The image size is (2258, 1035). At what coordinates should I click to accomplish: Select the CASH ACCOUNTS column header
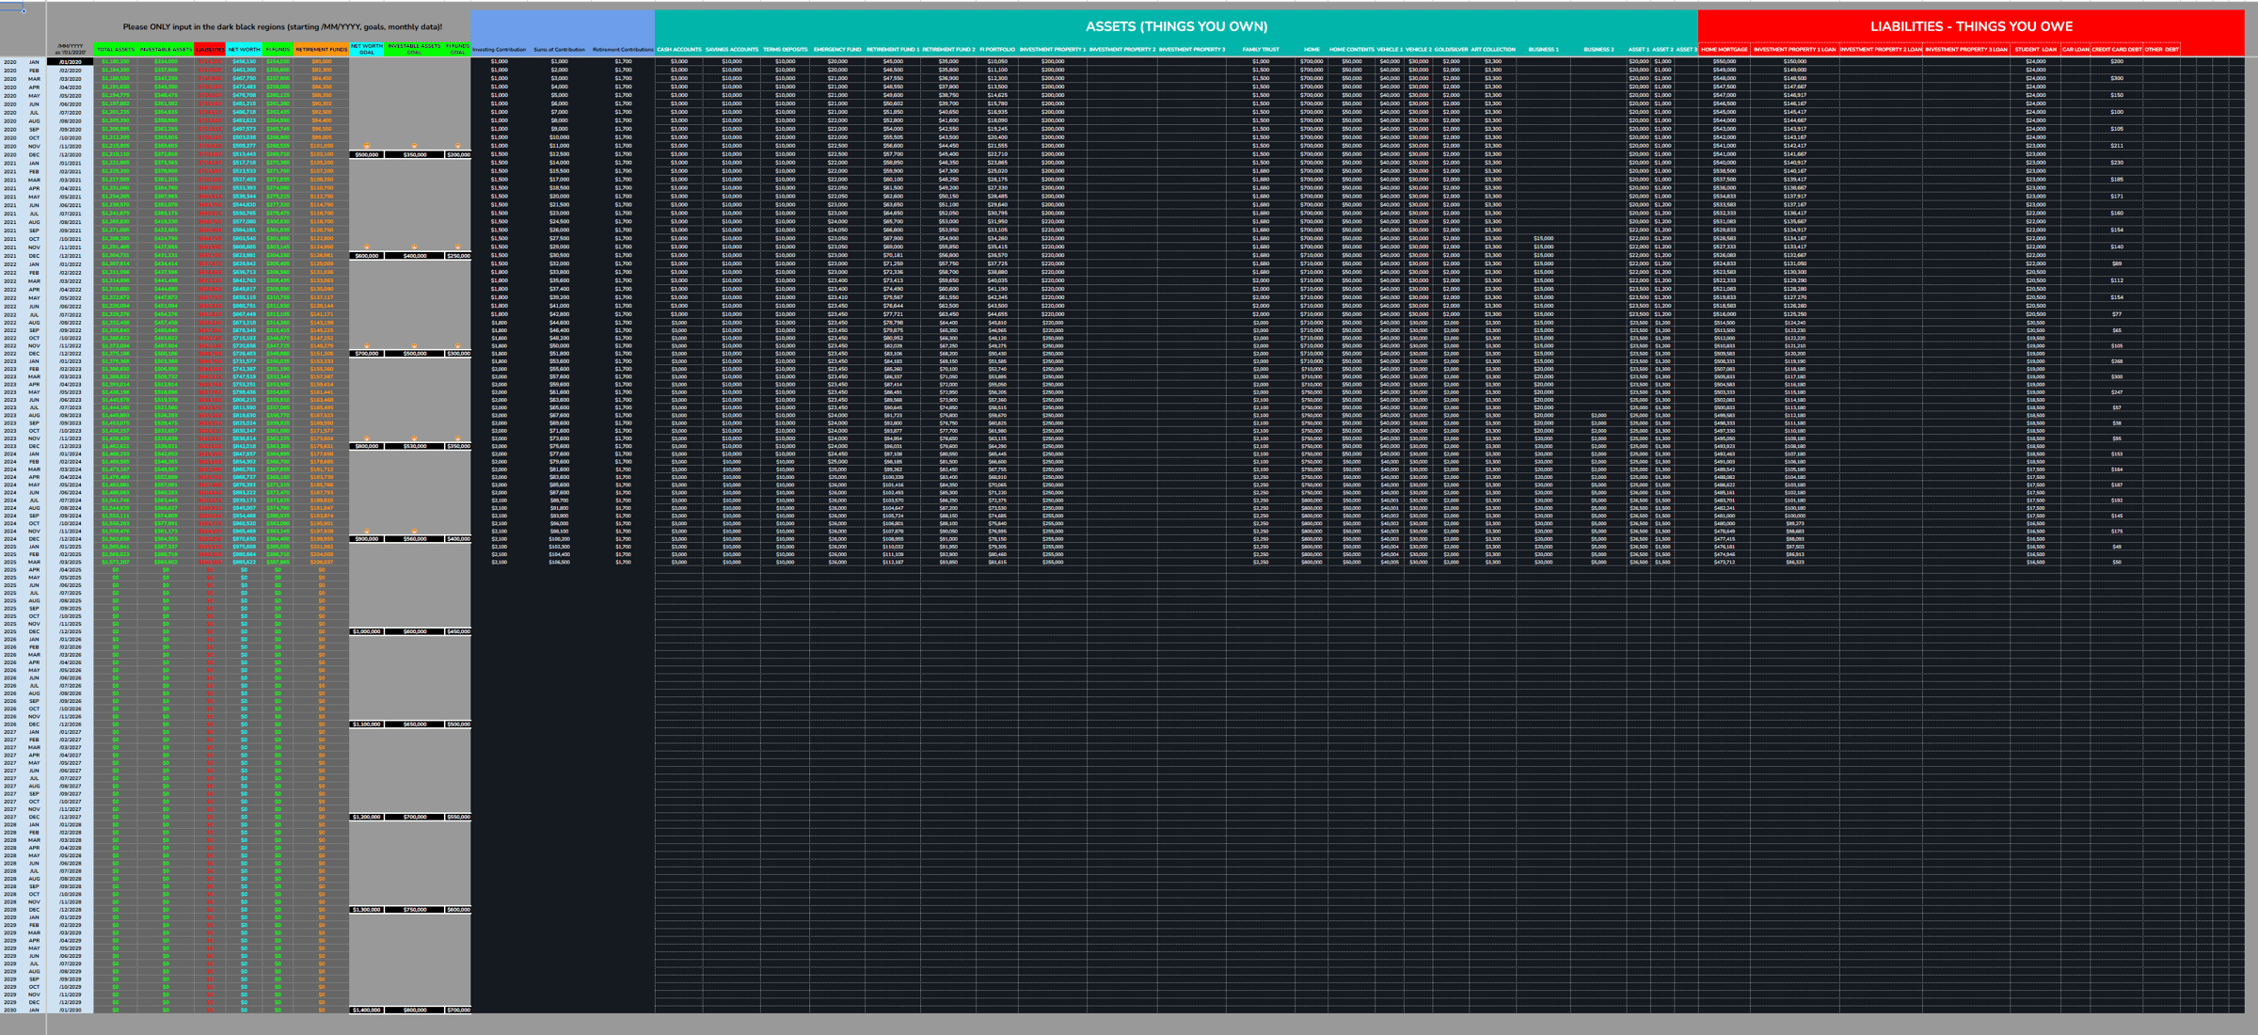[x=678, y=50]
